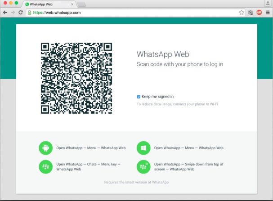Click the BlackBerry instructions icon
The width and height of the screenshot is (273, 201).
[45, 167]
